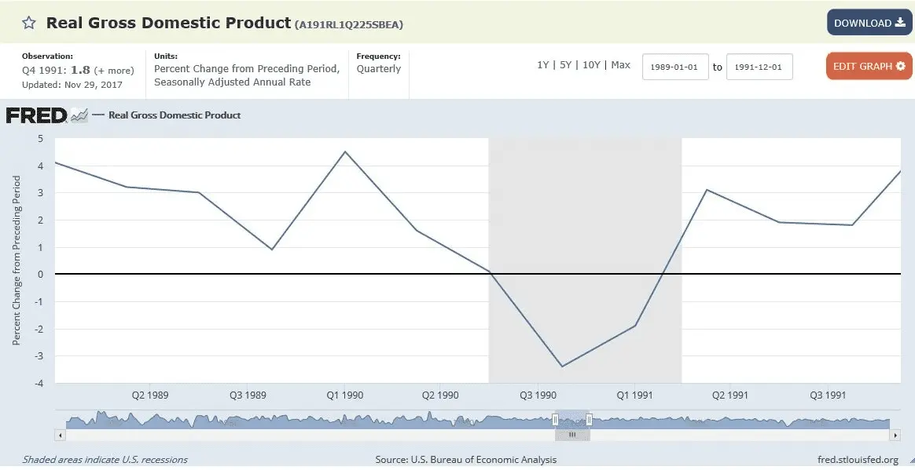915x470 pixels.
Task: Click the right scroll arrow under the navigator
Action: coord(895,435)
